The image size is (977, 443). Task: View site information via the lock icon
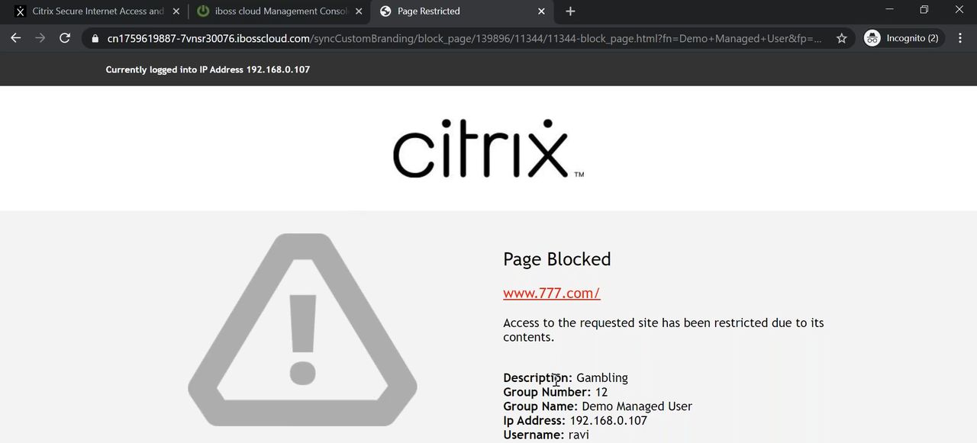(95, 38)
